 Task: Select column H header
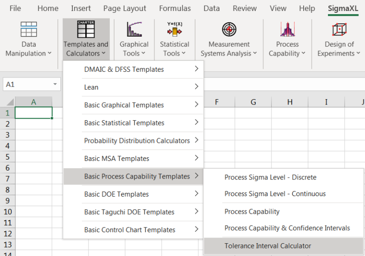[289, 102]
